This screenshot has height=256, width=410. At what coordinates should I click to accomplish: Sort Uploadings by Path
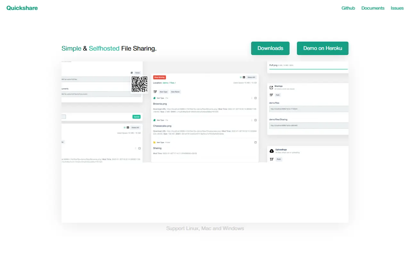(x=279, y=159)
